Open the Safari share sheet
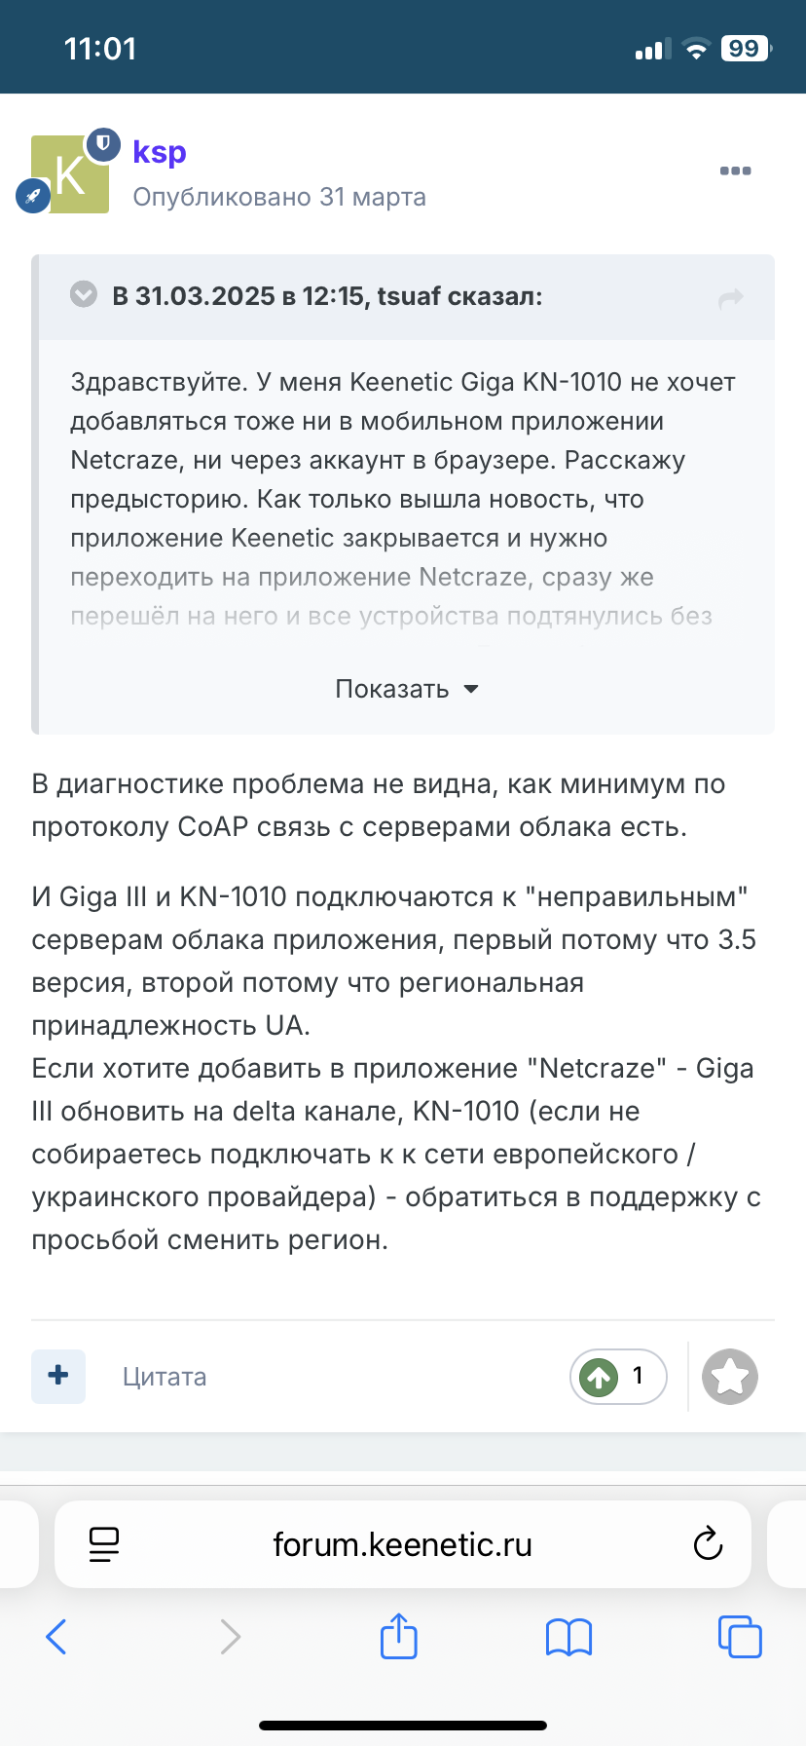This screenshot has height=1746, width=806. click(399, 1637)
